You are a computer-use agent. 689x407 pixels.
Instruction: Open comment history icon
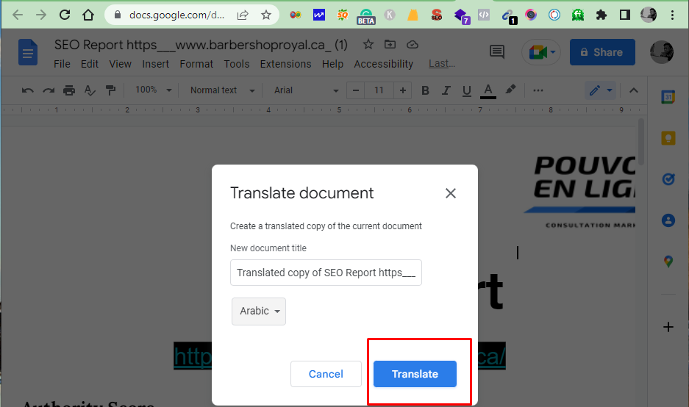coord(497,52)
